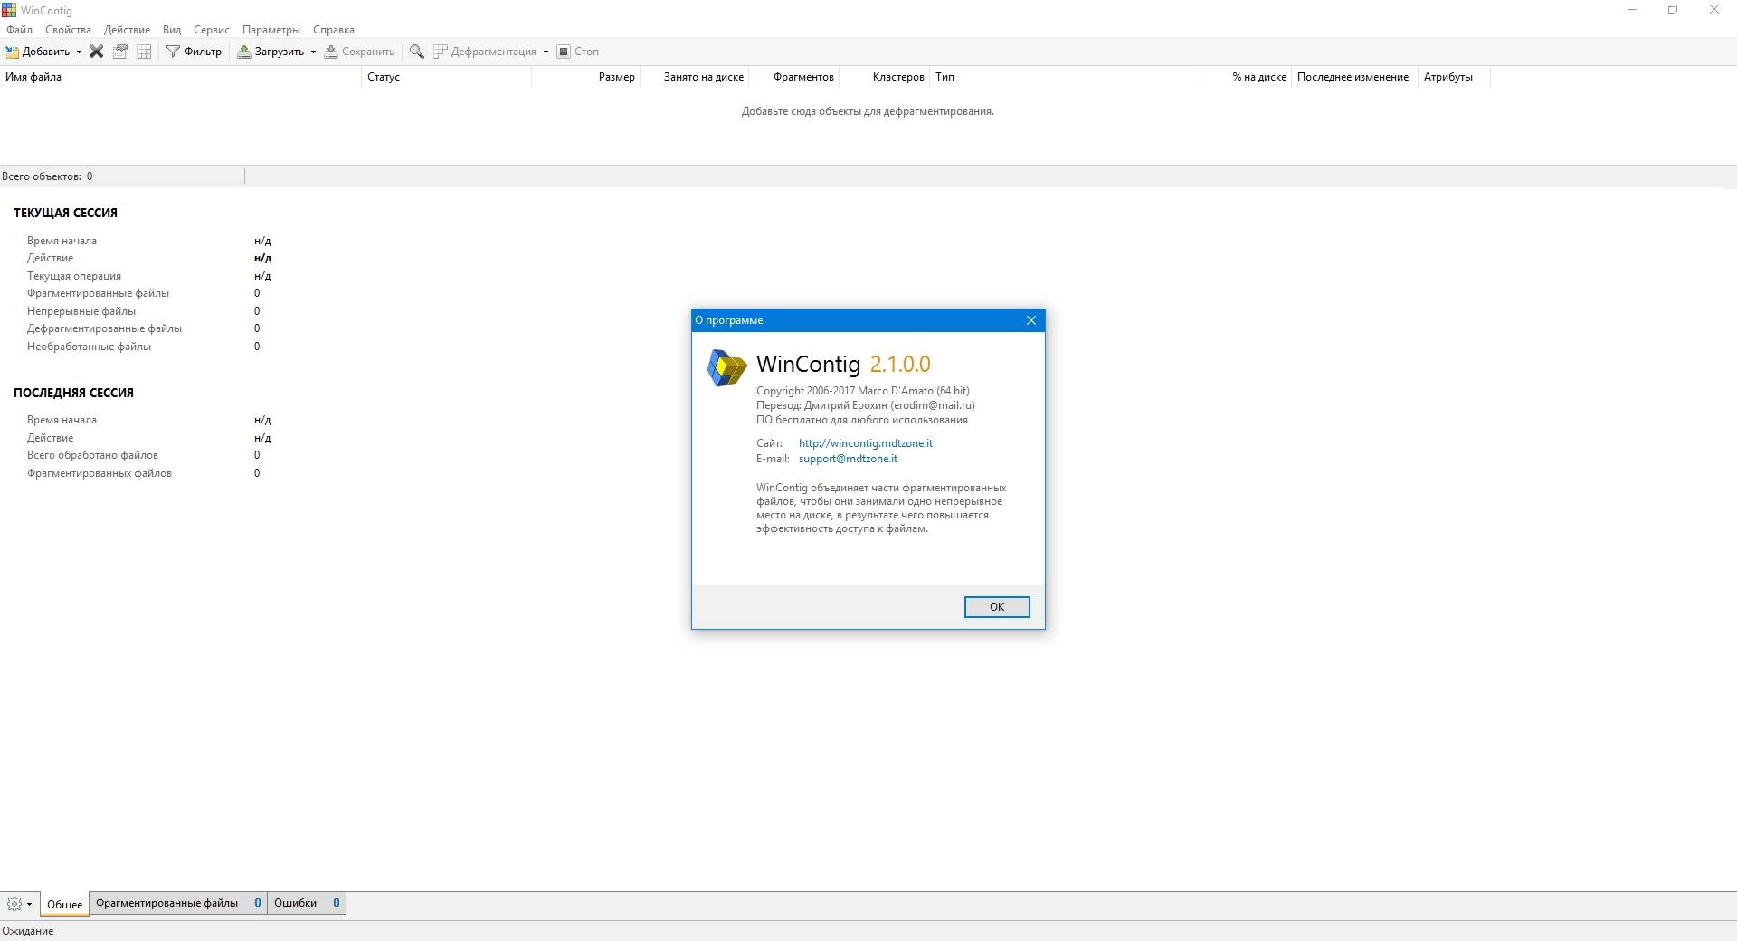Click the Добавить (Add) toolbar button
Viewport: 1737px width, 941px height.
pyautogui.click(x=38, y=52)
